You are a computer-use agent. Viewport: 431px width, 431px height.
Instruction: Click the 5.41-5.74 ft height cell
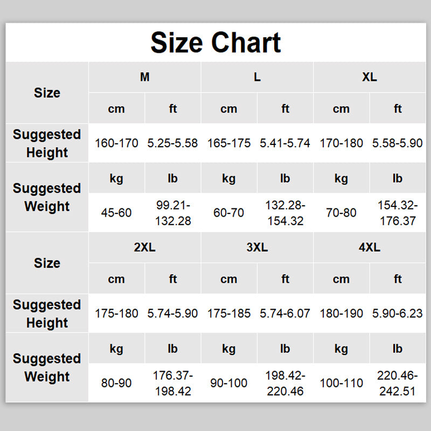click(285, 143)
